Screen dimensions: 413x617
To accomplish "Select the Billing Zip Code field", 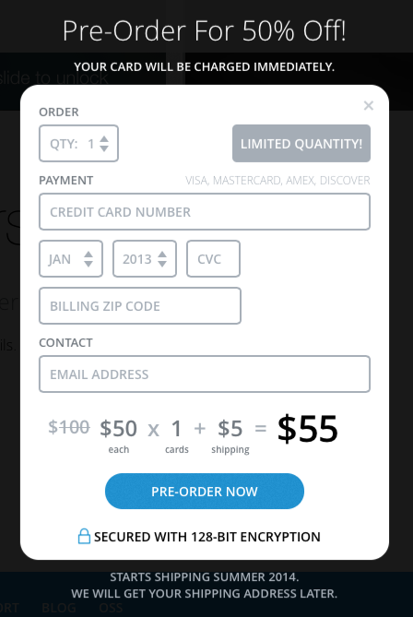I will tap(140, 306).
